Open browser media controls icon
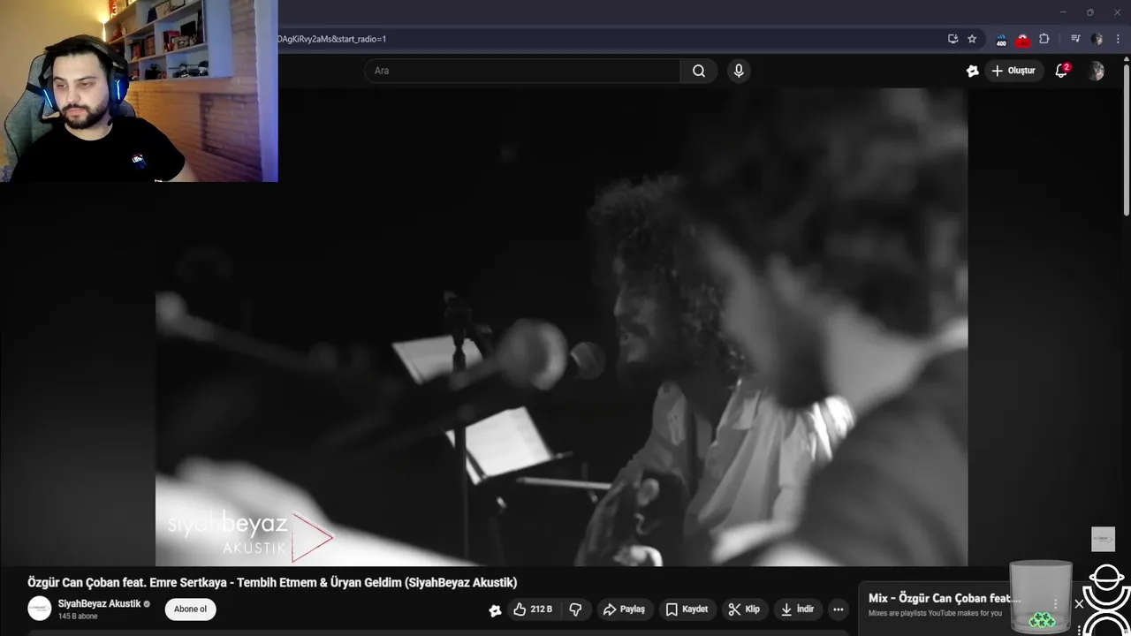 click(1075, 39)
